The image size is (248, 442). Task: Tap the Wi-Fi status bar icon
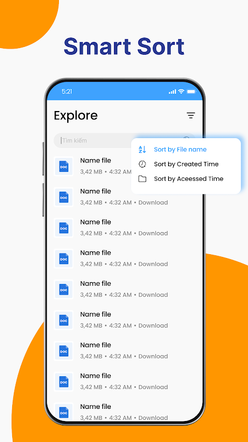point(181,91)
